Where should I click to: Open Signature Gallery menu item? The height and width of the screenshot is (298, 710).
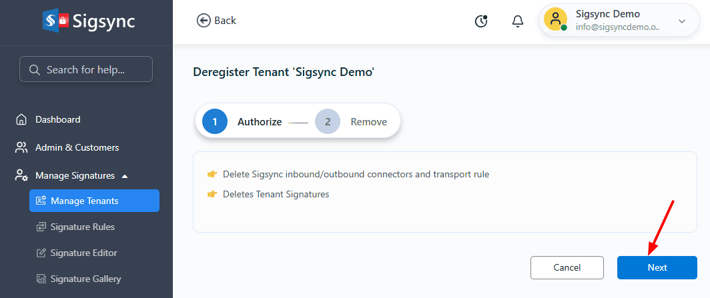(85, 279)
